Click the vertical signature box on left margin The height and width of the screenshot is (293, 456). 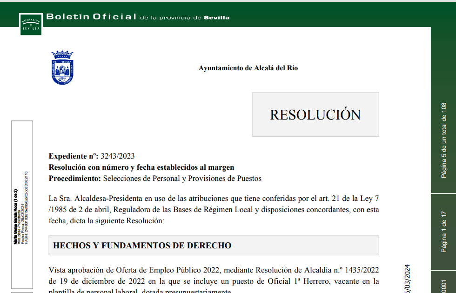tap(22, 205)
